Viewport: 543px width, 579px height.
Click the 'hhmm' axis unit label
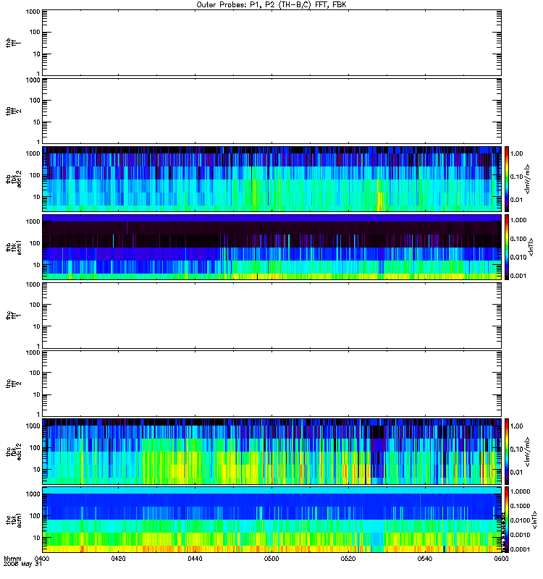point(12,558)
